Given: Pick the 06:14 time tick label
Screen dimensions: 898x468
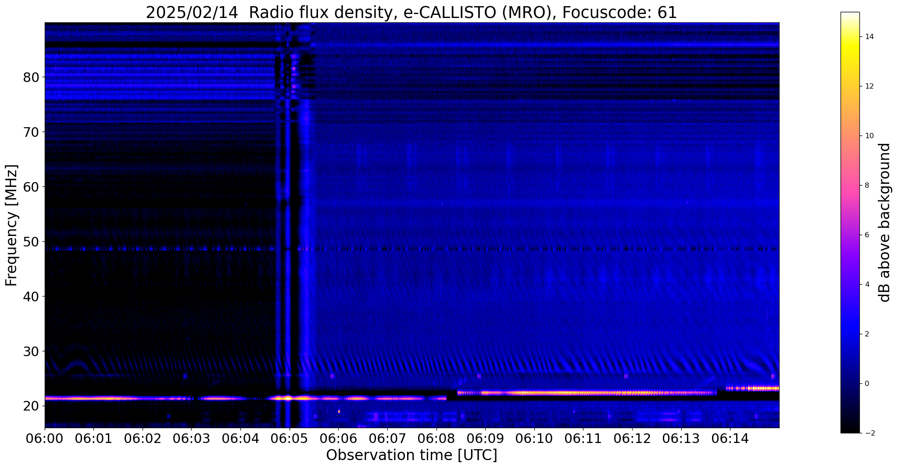Looking at the screenshot, I should click(730, 438).
